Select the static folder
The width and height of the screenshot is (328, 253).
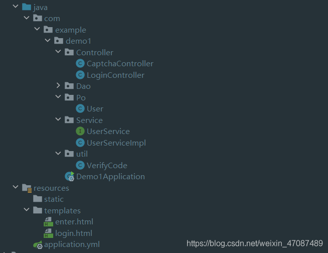coord(54,199)
